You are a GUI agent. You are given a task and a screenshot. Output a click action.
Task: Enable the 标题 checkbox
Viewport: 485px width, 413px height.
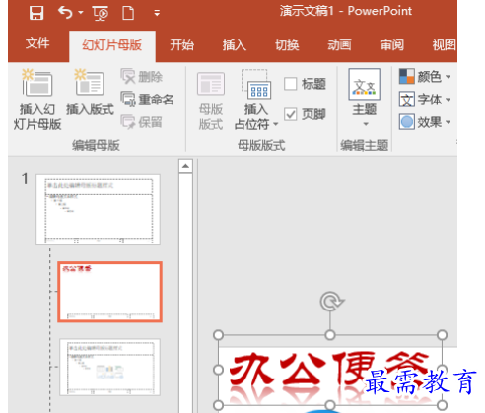pos(291,84)
